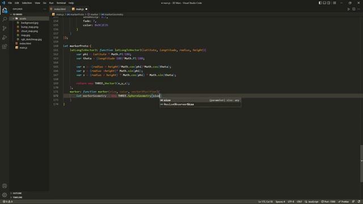Screen dimensions: 363x204
Task: Switch to the main.js editor tab
Action: coord(79,9)
